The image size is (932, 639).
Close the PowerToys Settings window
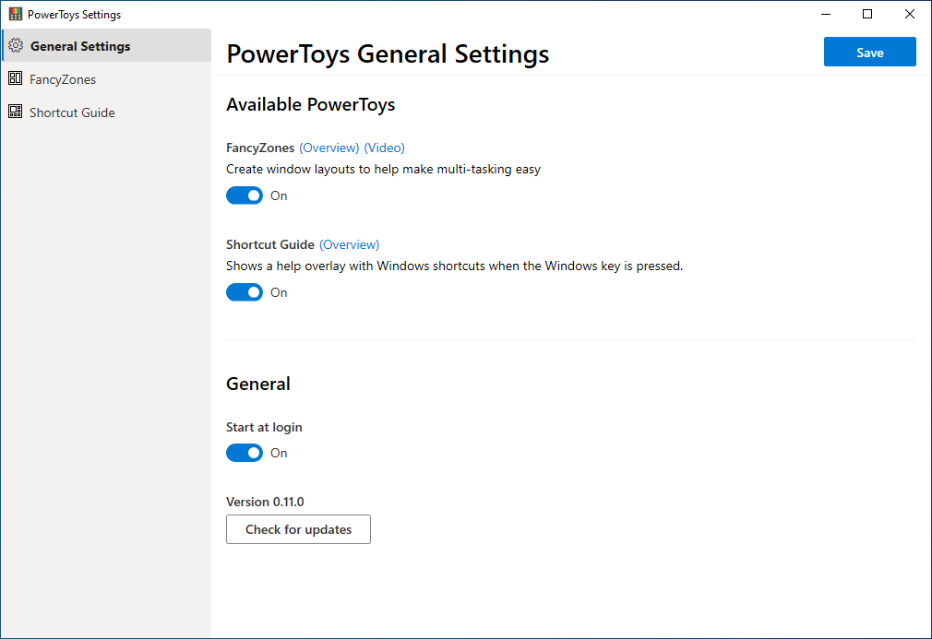910,14
